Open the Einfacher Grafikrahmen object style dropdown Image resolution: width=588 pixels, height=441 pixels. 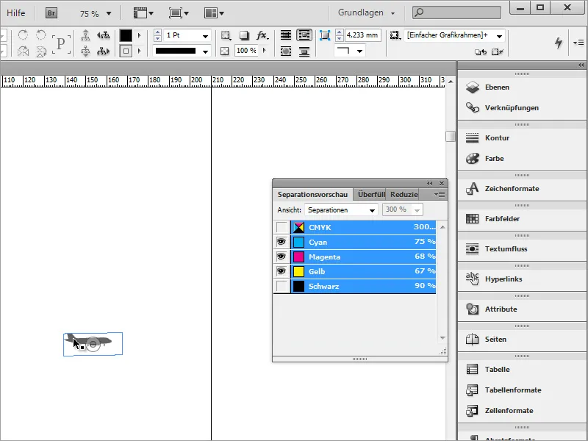(x=500, y=36)
